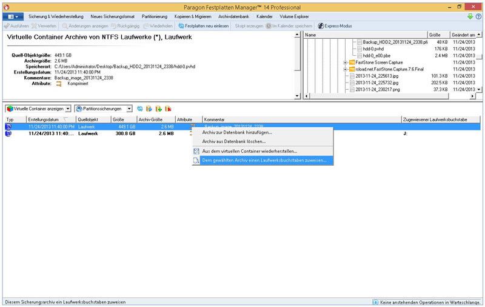Screen dimensions: 485x307
Task: Click the disk icon of the 449.1 GB archive
Action: point(8,127)
